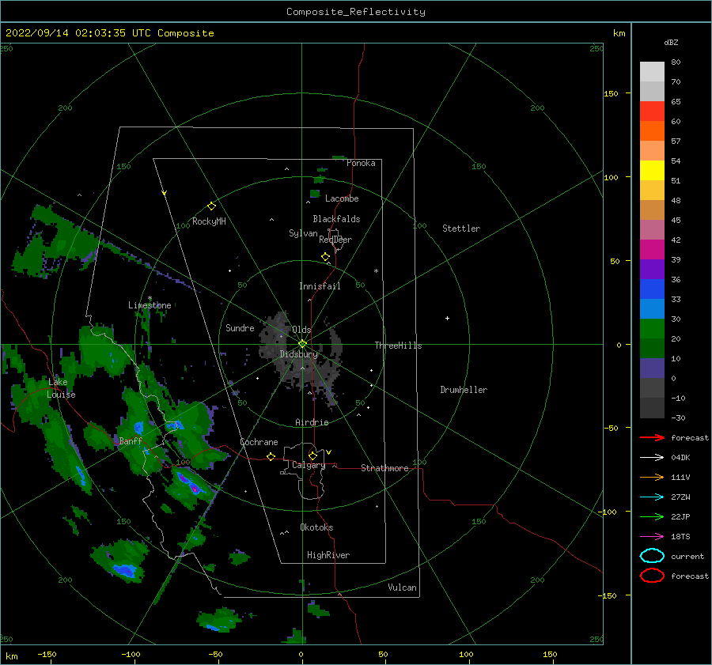712x665 pixels.
Task: Click the Cochrane label
Action: point(259,442)
